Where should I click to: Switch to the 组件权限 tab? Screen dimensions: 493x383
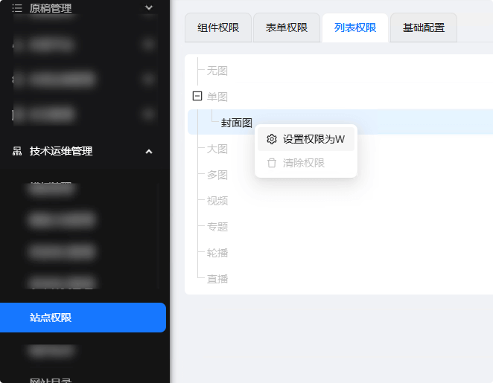point(218,28)
